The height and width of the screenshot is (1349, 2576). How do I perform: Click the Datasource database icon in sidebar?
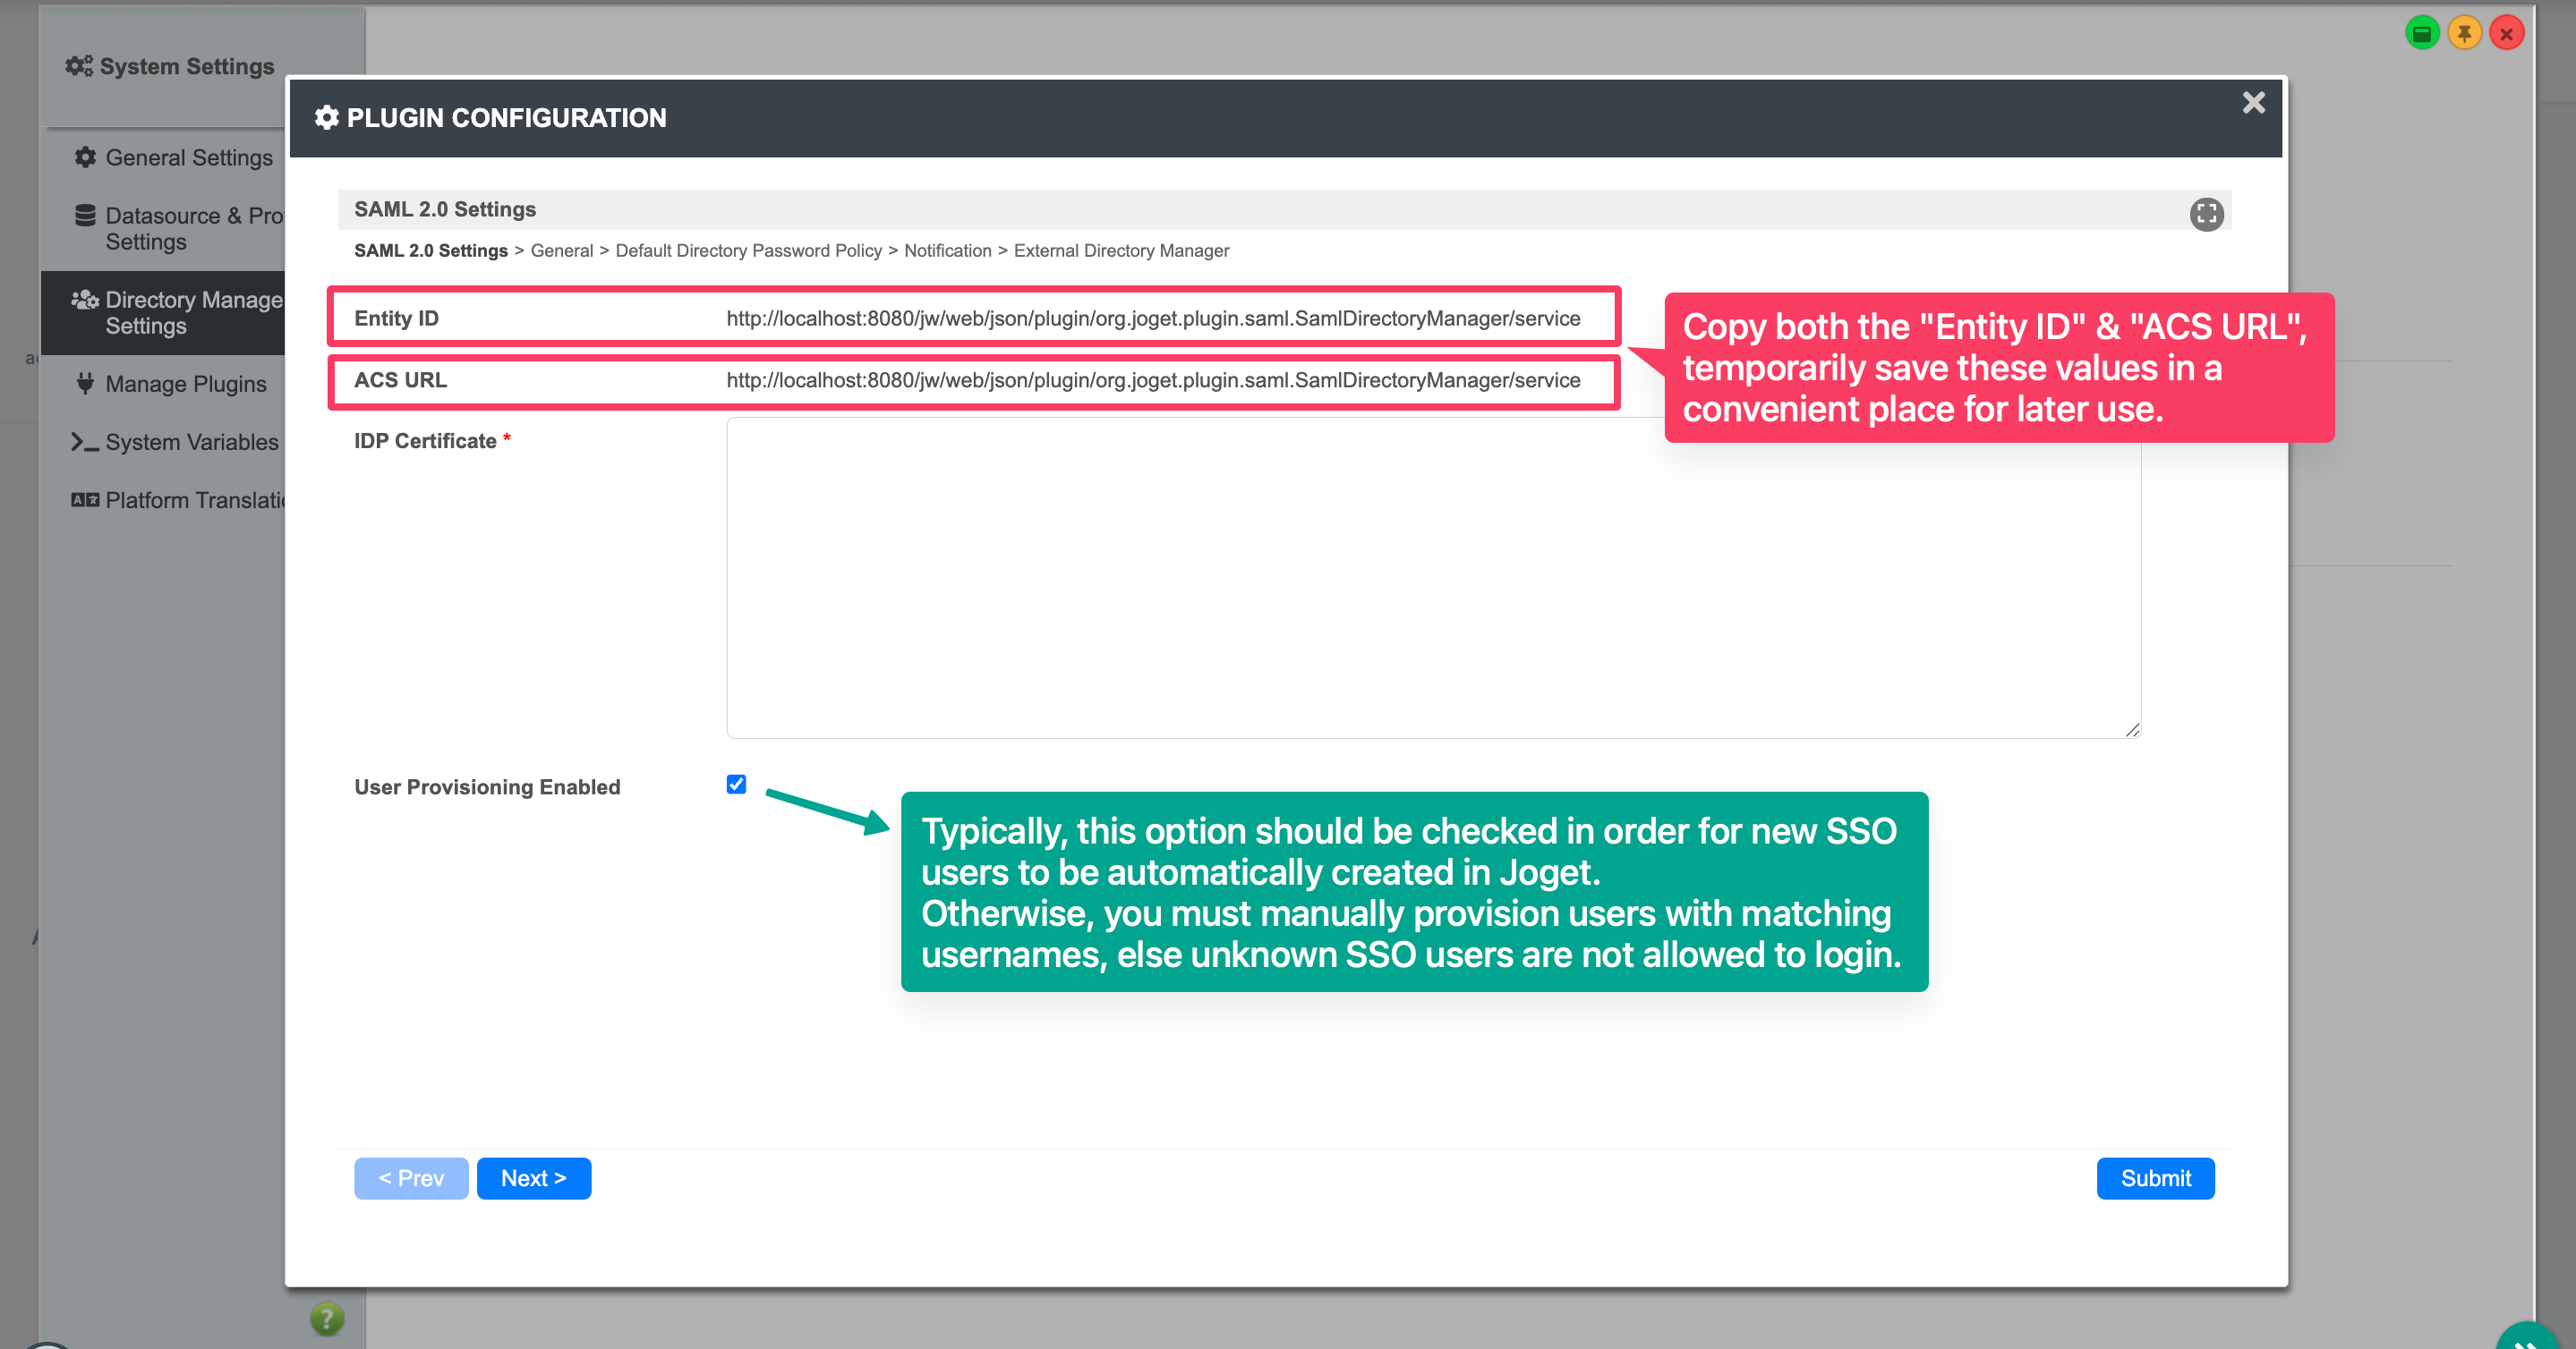(86, 215)
